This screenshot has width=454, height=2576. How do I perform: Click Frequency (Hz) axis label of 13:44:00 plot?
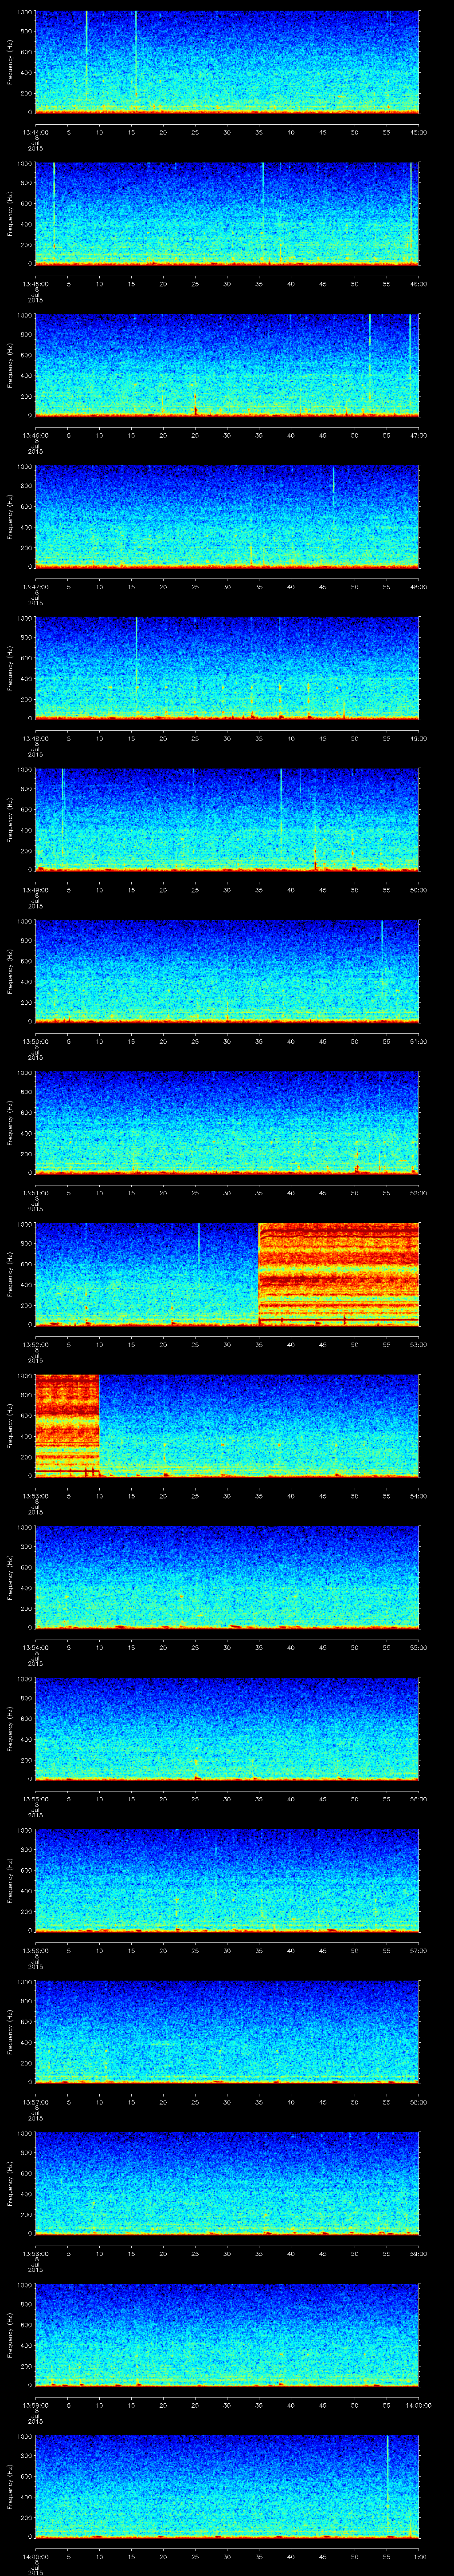point(10,62)
